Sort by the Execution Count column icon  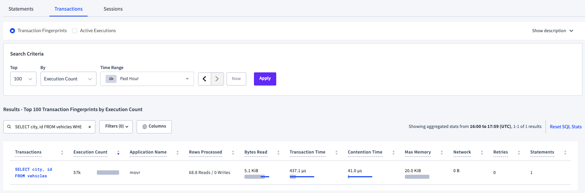click(118, 153)
